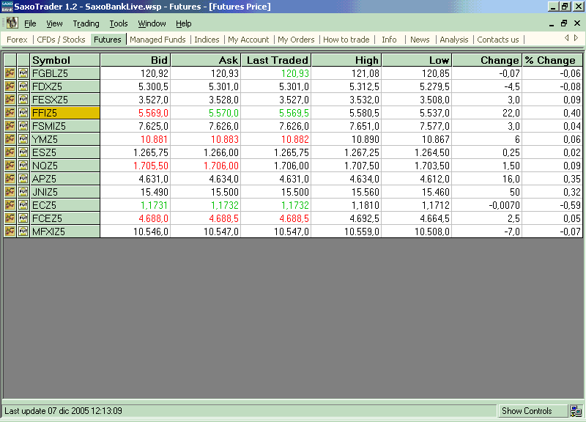Go to the Analysis tab
586x422 pixels.
[x=453, y=40]
